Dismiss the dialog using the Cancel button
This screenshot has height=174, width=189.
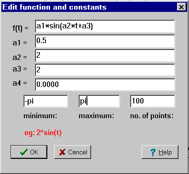point(73,152)
